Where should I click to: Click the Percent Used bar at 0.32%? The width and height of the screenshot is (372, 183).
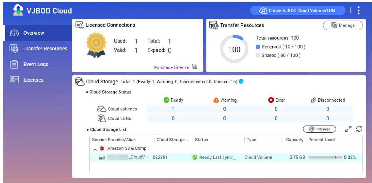click(x=325, y=158)
